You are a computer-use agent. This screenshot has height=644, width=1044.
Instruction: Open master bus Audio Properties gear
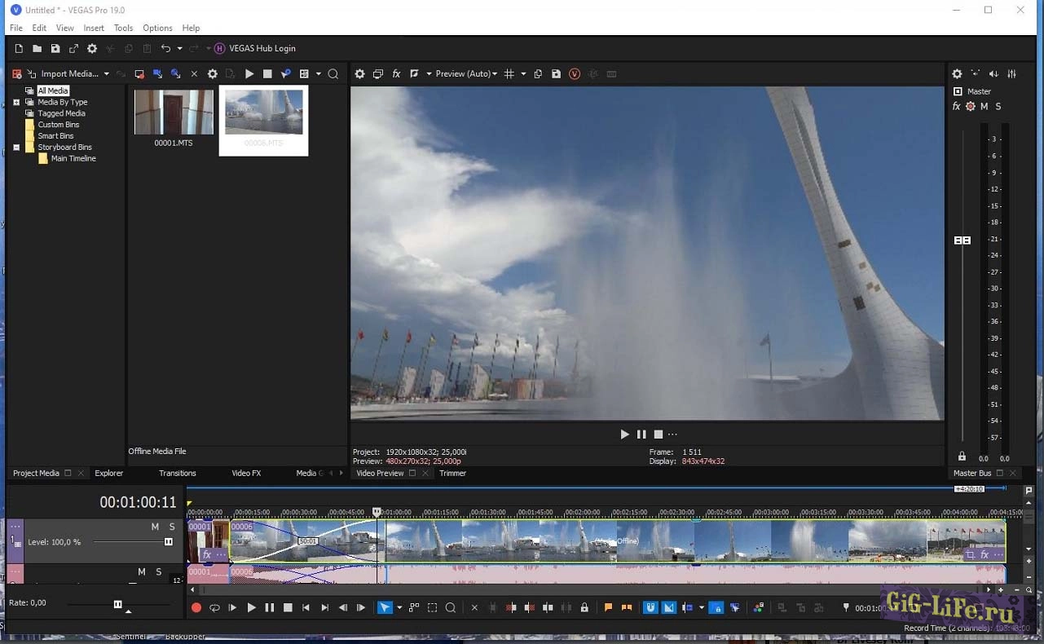pos(957,73)
